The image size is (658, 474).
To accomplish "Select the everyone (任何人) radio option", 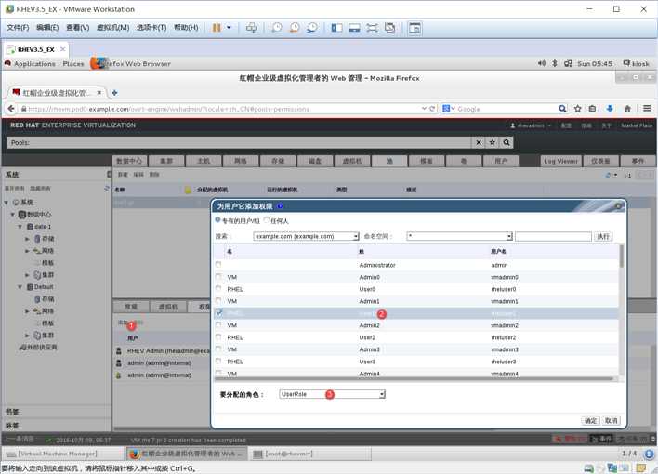I will [267, 219].
